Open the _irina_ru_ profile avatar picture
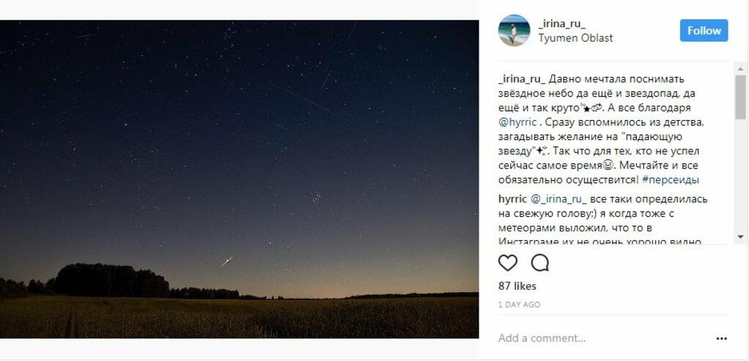749x361 pixels. [514, 31]
